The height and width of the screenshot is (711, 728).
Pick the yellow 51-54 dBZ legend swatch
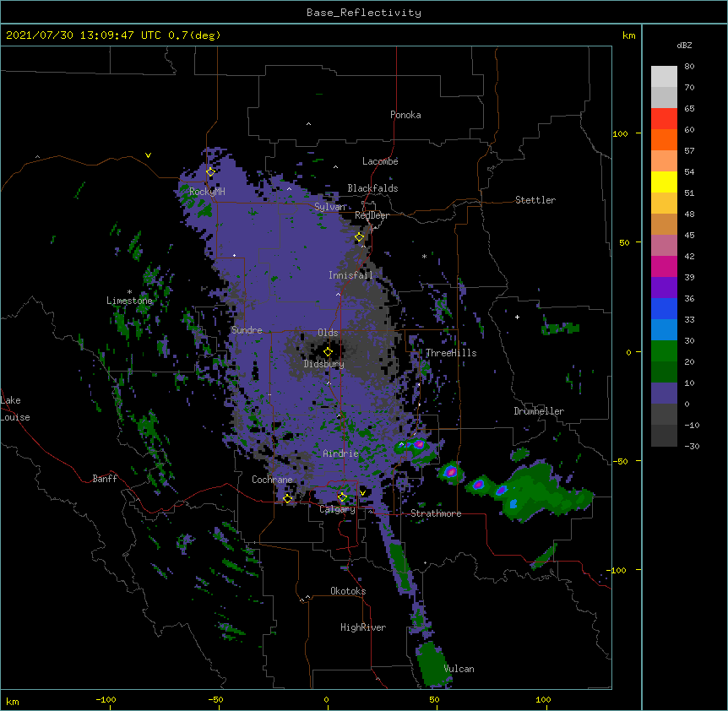[664, 182]
